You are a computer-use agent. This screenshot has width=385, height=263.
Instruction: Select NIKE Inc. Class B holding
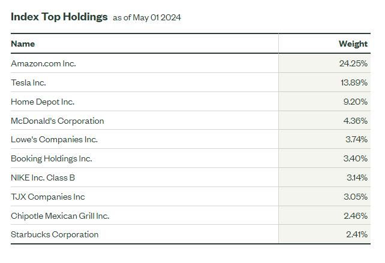pyautogui.click(x=43, y=178)
